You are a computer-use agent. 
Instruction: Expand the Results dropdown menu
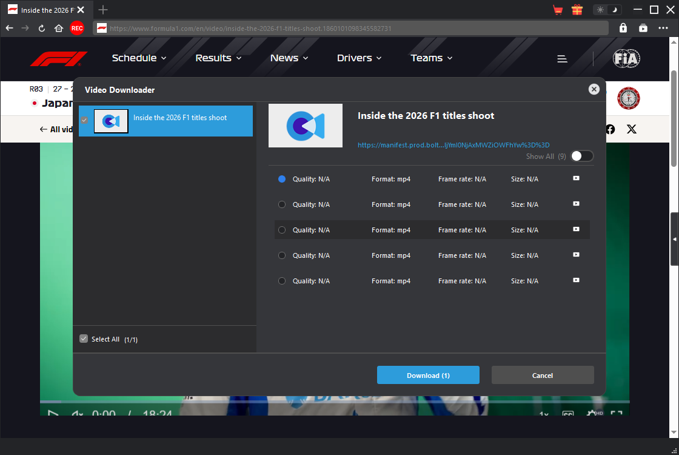point(218,58)
